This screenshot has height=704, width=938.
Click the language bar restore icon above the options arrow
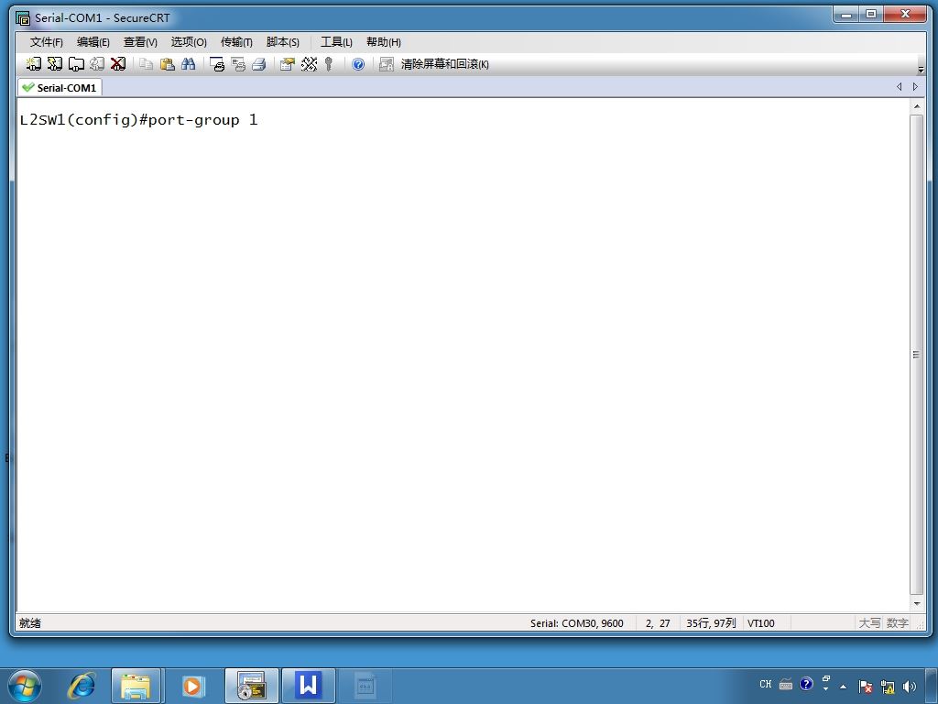click(826, 679)
